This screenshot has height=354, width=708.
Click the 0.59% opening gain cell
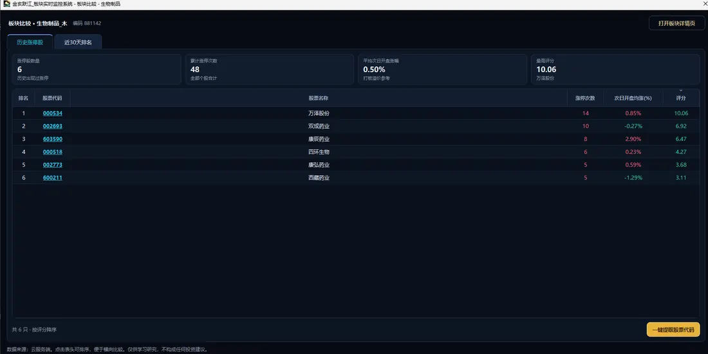point(633,165)
